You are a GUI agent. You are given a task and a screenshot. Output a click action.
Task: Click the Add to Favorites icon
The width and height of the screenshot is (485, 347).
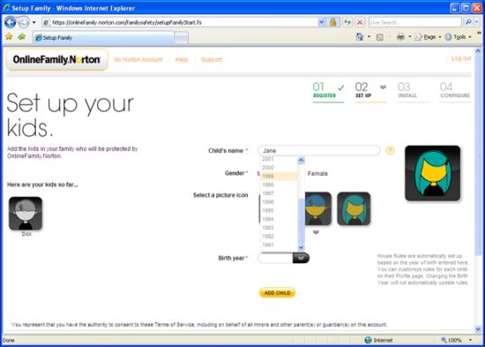click(x=22, y=37)
